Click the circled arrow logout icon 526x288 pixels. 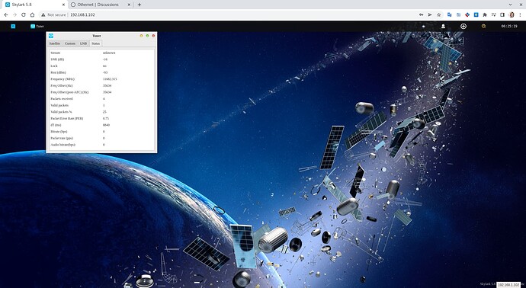(463, 26)
